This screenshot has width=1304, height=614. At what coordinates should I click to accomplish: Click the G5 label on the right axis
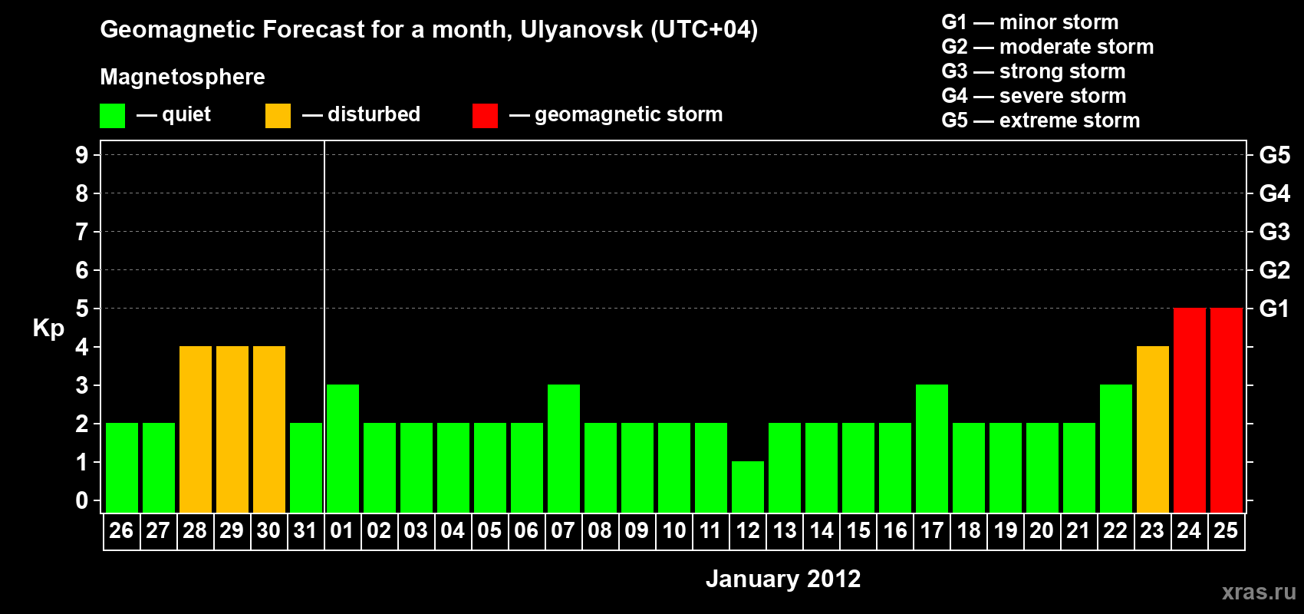[x=1275, y=155]
